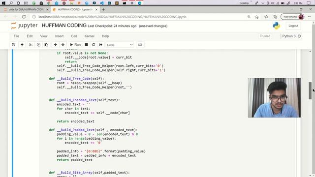Image resolution: width=315 pixels, height=177 pixels.
Task: Restart and run all cells icon
Action: pos(101,45)
